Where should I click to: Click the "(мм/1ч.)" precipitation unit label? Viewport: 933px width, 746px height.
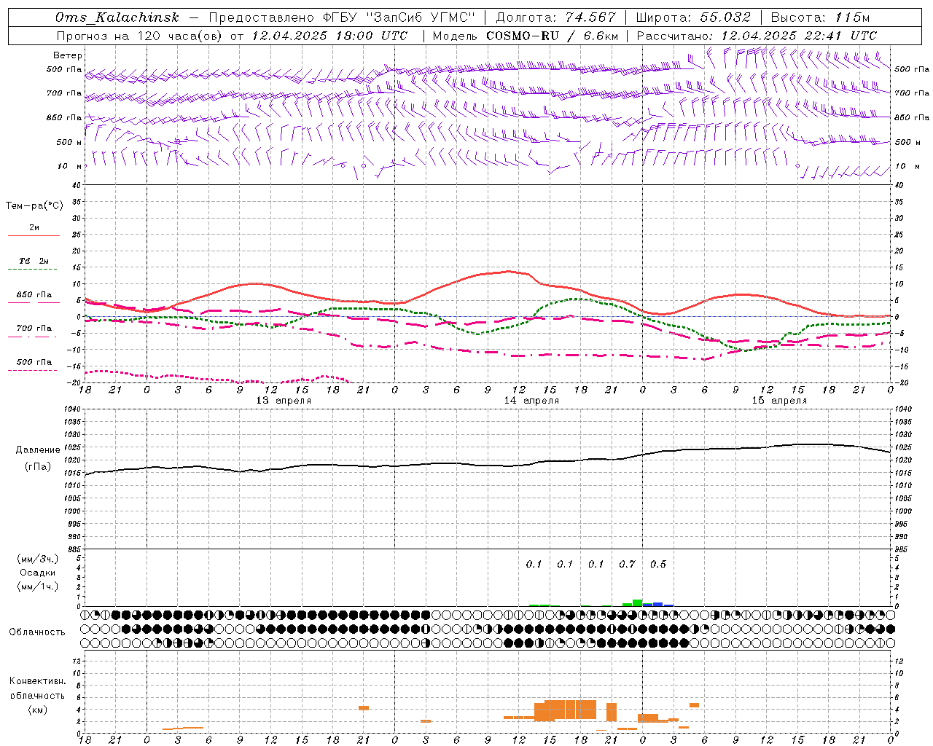click(38, 586)
